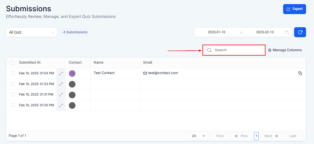Image resolution: width=314 pixels, height=144 pixels.
Task: Click the Contact column header
Action: click(x=75, y=63)
